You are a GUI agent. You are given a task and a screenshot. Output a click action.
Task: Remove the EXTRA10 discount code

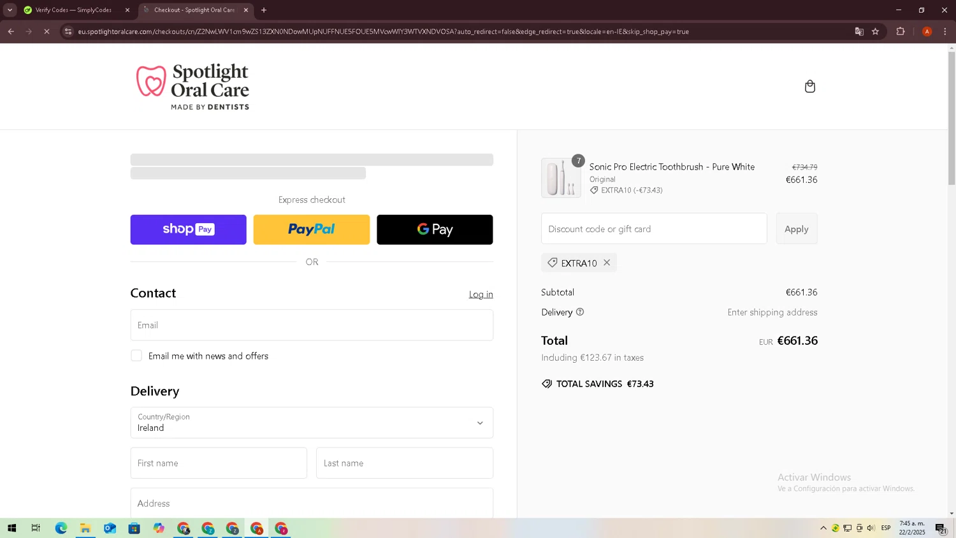click(x=607, y=263)
